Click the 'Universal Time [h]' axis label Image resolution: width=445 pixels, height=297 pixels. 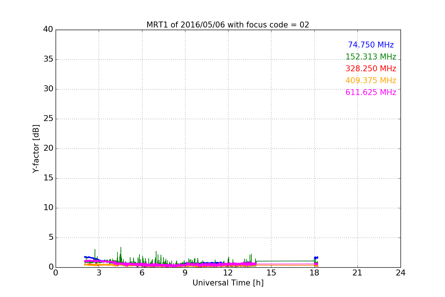228,283
